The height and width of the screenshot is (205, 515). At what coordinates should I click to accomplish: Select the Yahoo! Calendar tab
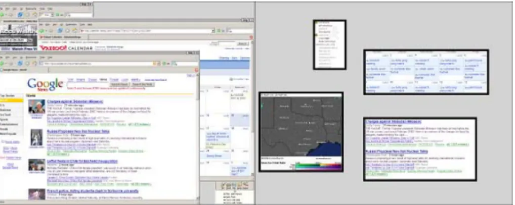[x=62, y=37]
